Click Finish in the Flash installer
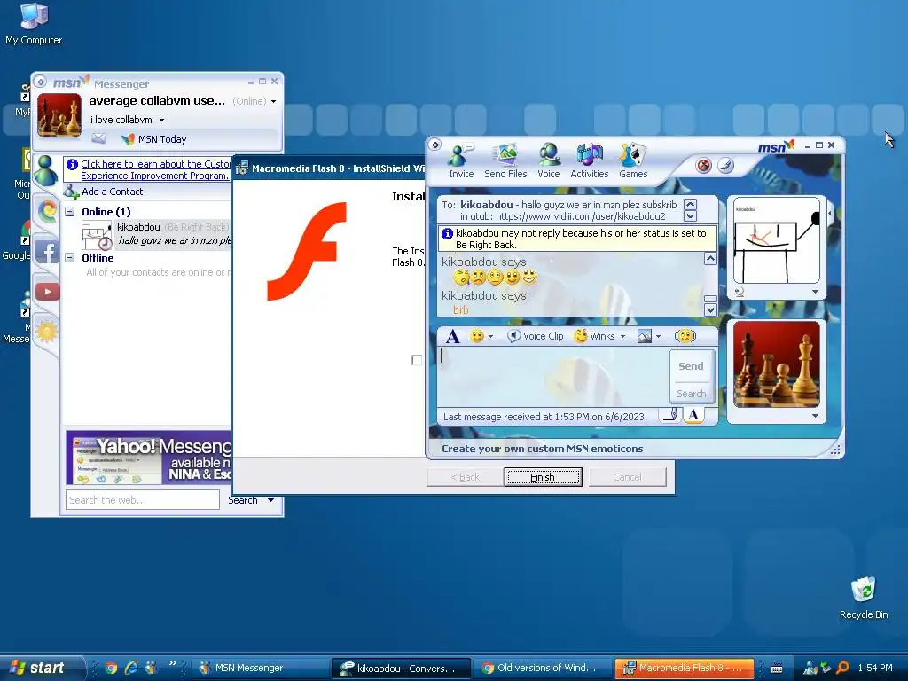The height and width of the screenshot is (681, 908). [x=544, y=477]
